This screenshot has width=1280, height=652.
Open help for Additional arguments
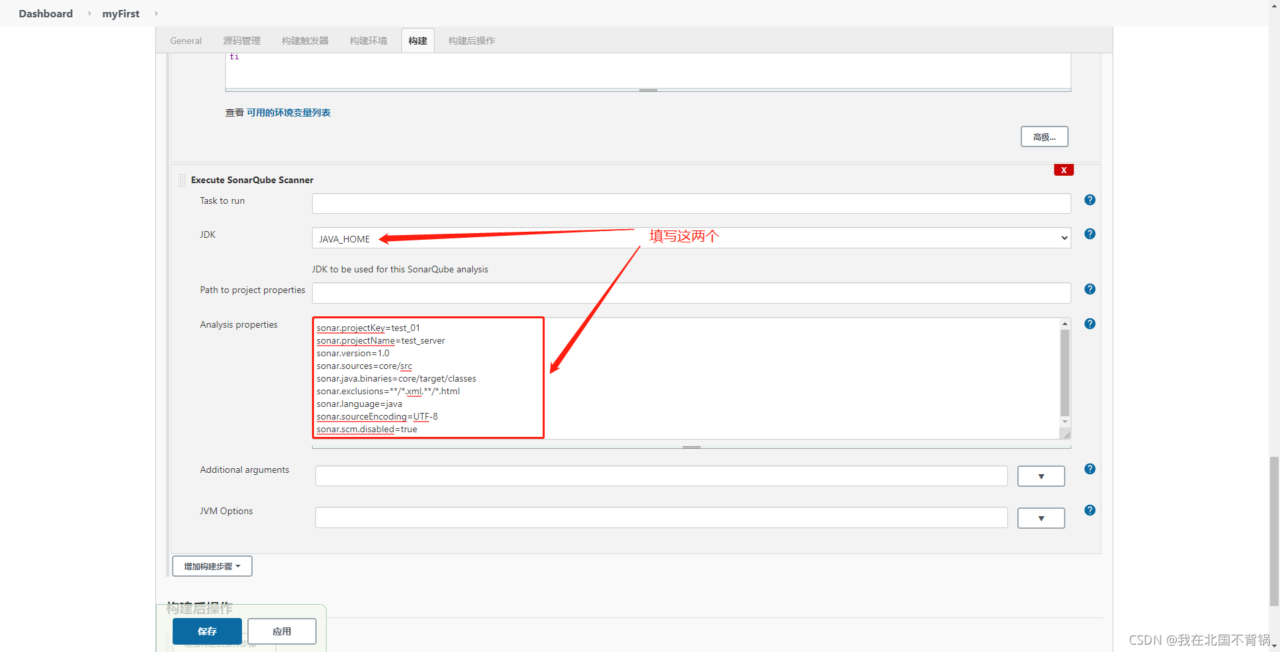pyautogui.click(x=1090, y=469)
